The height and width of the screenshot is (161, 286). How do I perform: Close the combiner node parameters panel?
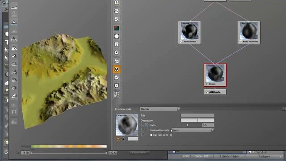pos(284,109)
